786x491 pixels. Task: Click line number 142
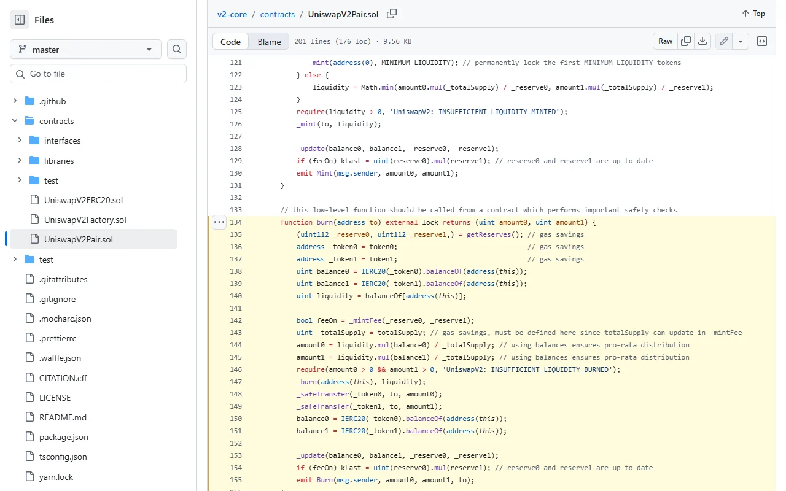click(x=235, y=320)
